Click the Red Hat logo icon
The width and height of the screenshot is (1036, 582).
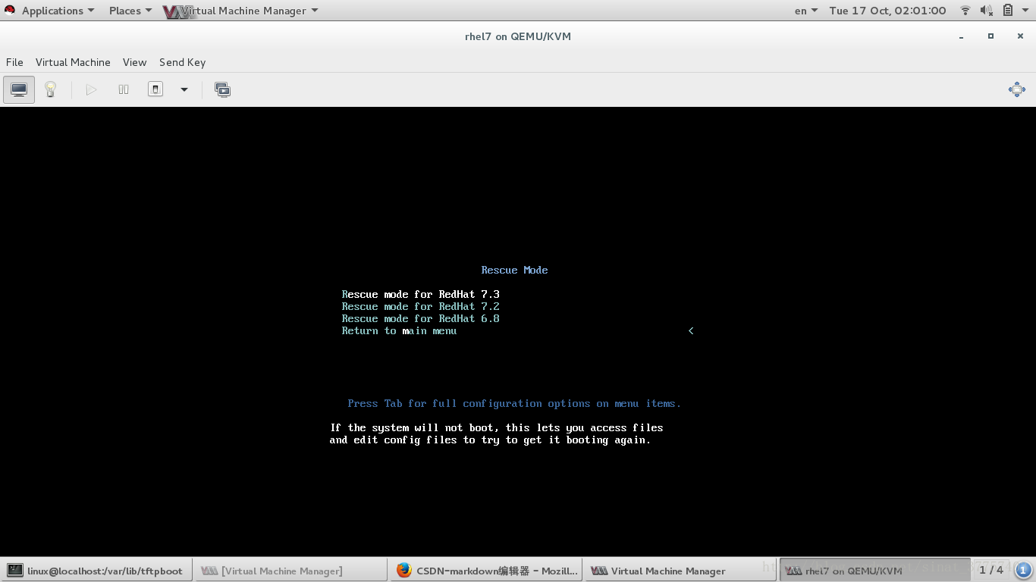(10, 10)
